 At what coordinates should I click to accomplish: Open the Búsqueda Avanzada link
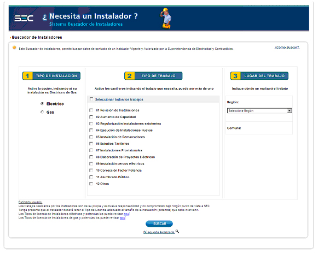tap(159, 232)
